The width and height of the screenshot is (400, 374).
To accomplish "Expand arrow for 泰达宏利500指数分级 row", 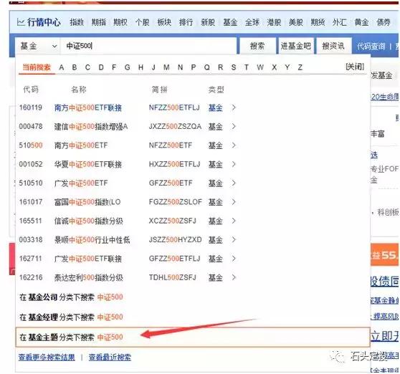I will (x=234, y=277).
